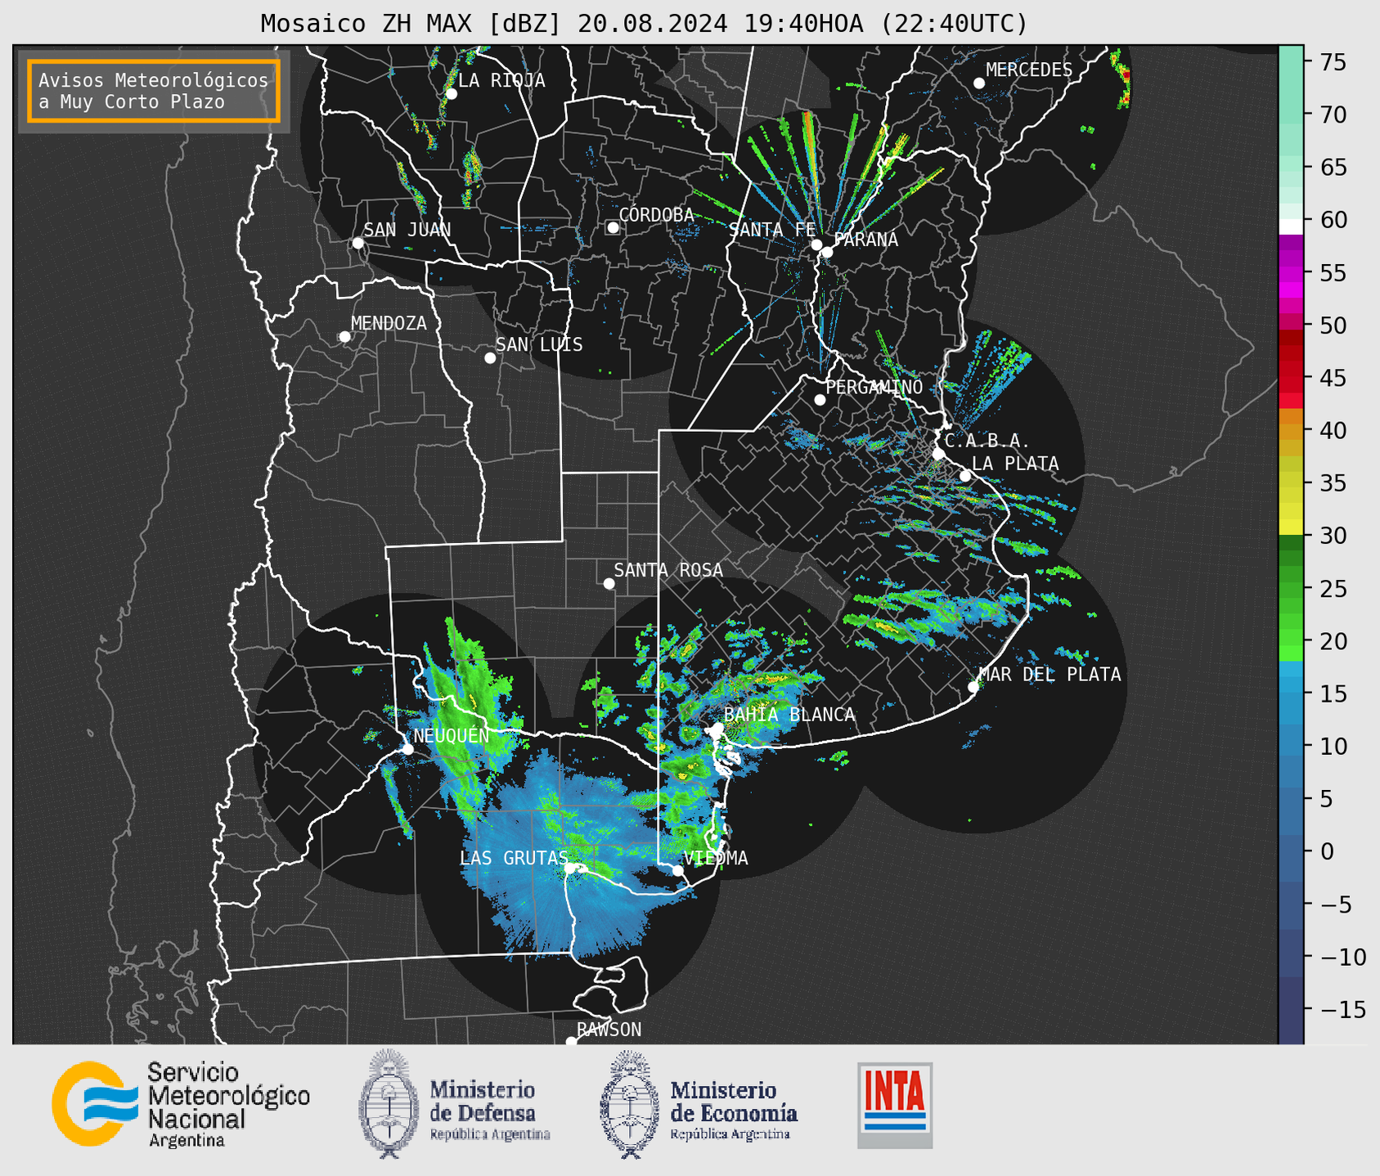This screenshot has height=1176, width=1380.
Task: Click the 75 value on the dBZ scale
Action: coord(1332,62)
